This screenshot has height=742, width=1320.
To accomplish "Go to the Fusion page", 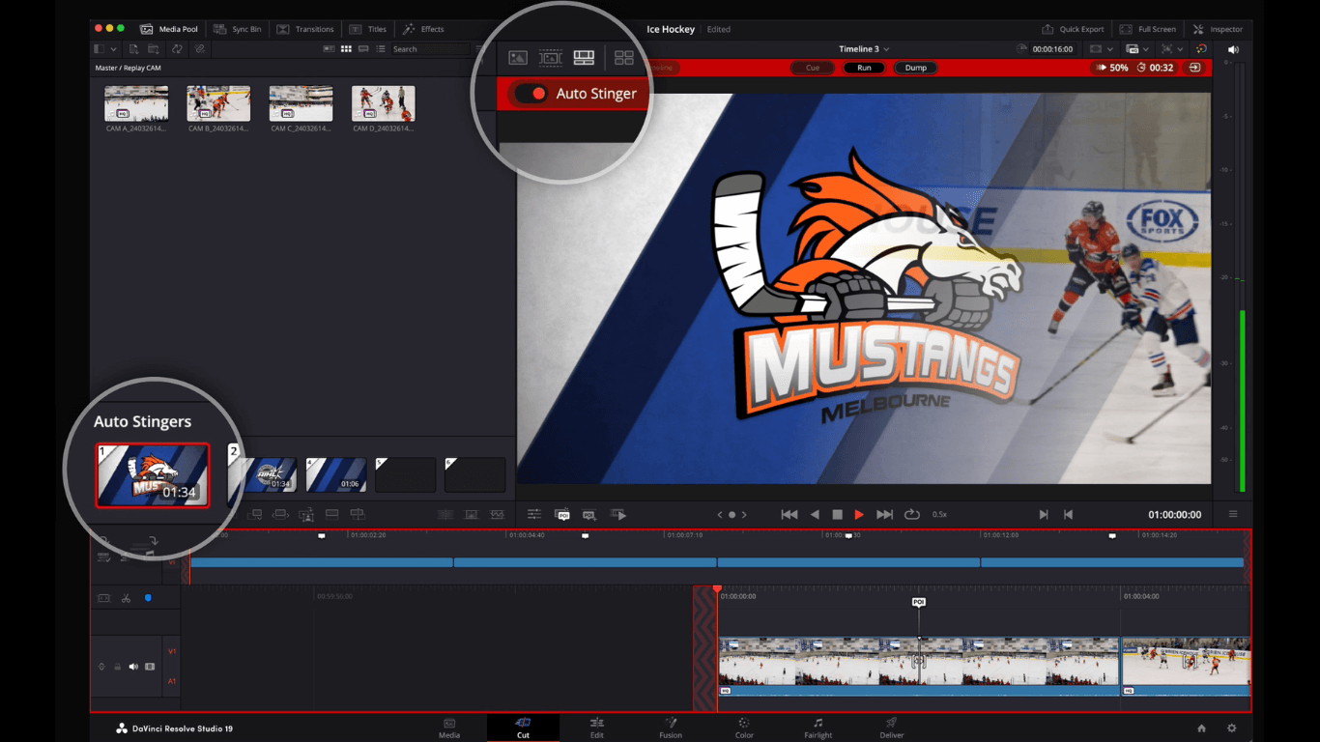I will tap(671, 728).
